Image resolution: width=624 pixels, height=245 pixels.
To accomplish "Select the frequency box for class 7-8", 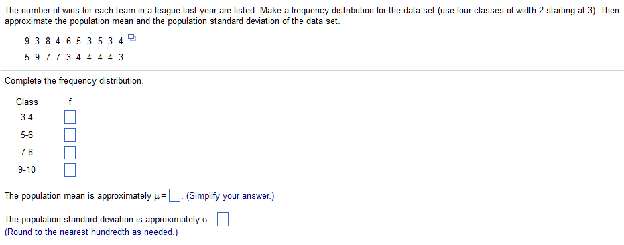I will pos(70,153).
